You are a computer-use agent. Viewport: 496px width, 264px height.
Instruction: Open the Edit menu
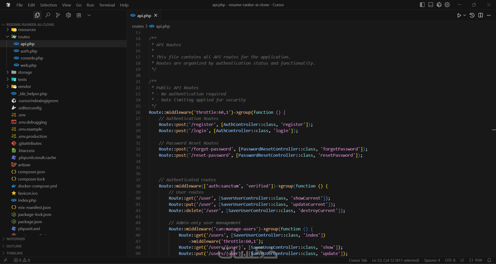(x=31, y=5)
